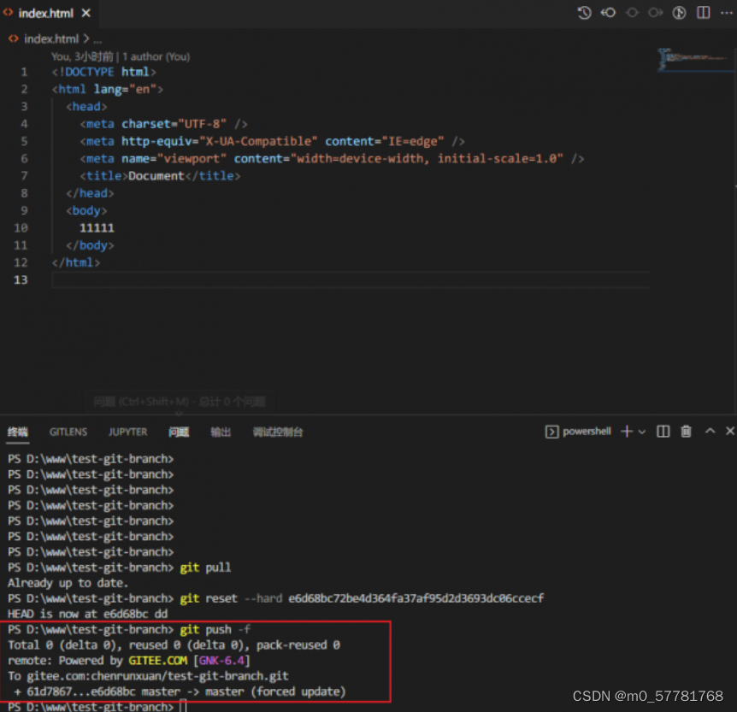Toggle the editor more actions ellipsis

[x=727, y=13]
